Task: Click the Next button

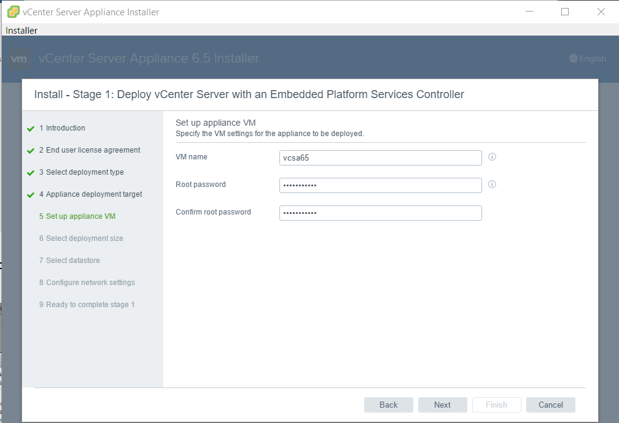Action: pyautogui.click(x=443, y=405)
